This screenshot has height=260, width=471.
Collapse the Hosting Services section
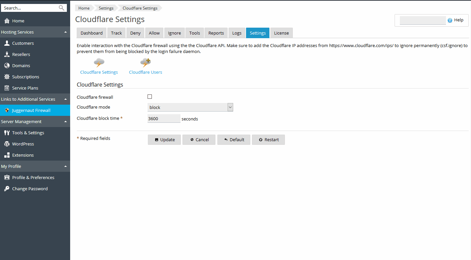66,32
